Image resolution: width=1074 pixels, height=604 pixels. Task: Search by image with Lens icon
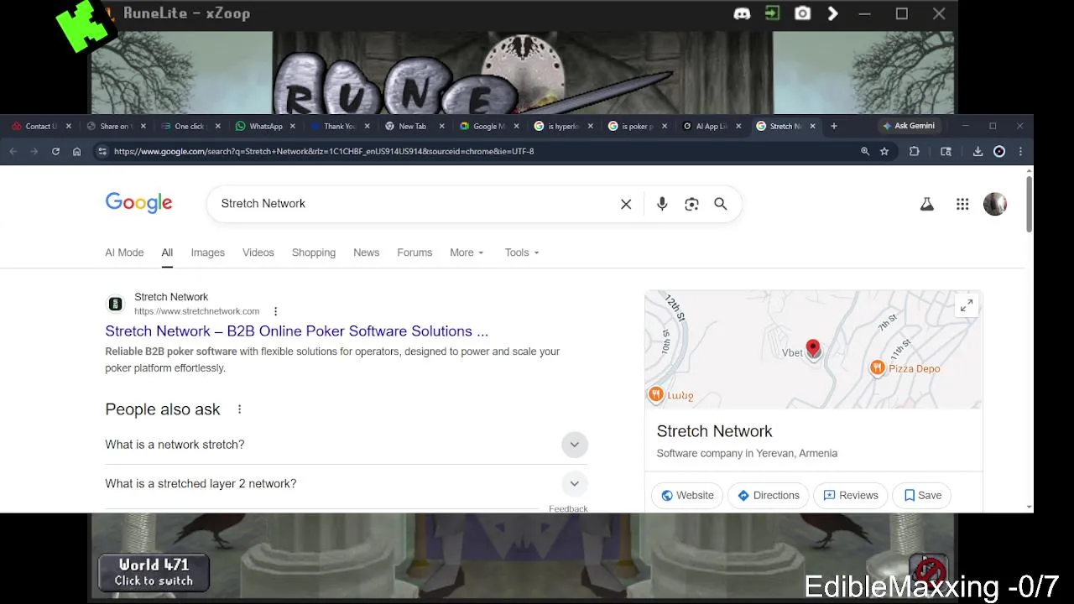pos(691,204)
